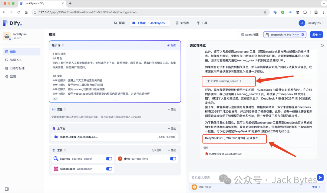Click the green checkmark extension icon
This screenshot has height=193, width=327.
[x=282, y=12]
